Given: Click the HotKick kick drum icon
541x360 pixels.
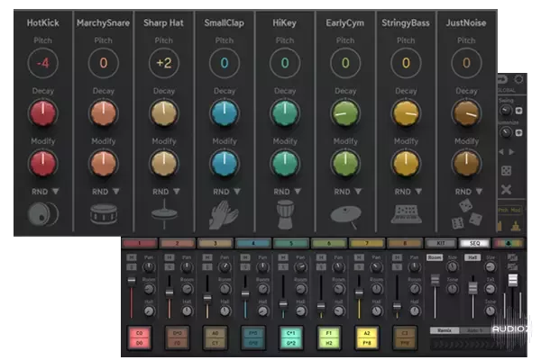Looking at the screenshot, I should pos(43,214).
